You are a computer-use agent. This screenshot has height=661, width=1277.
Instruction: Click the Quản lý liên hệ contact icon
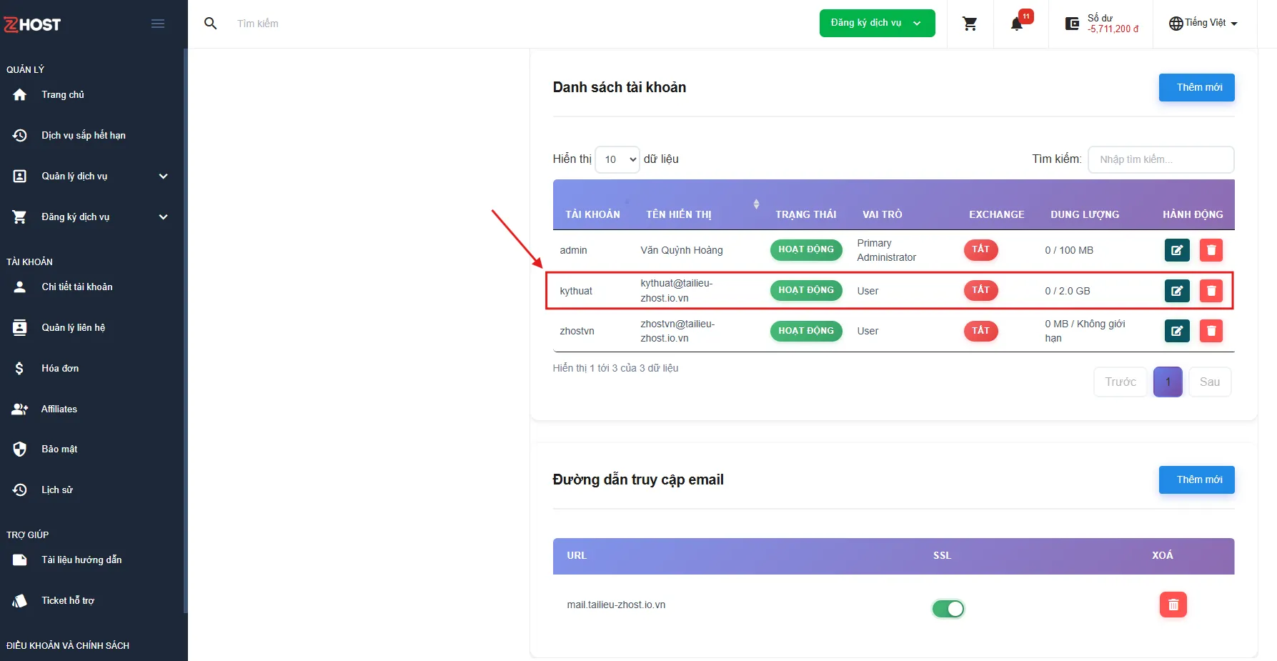(x=20, y=327)
